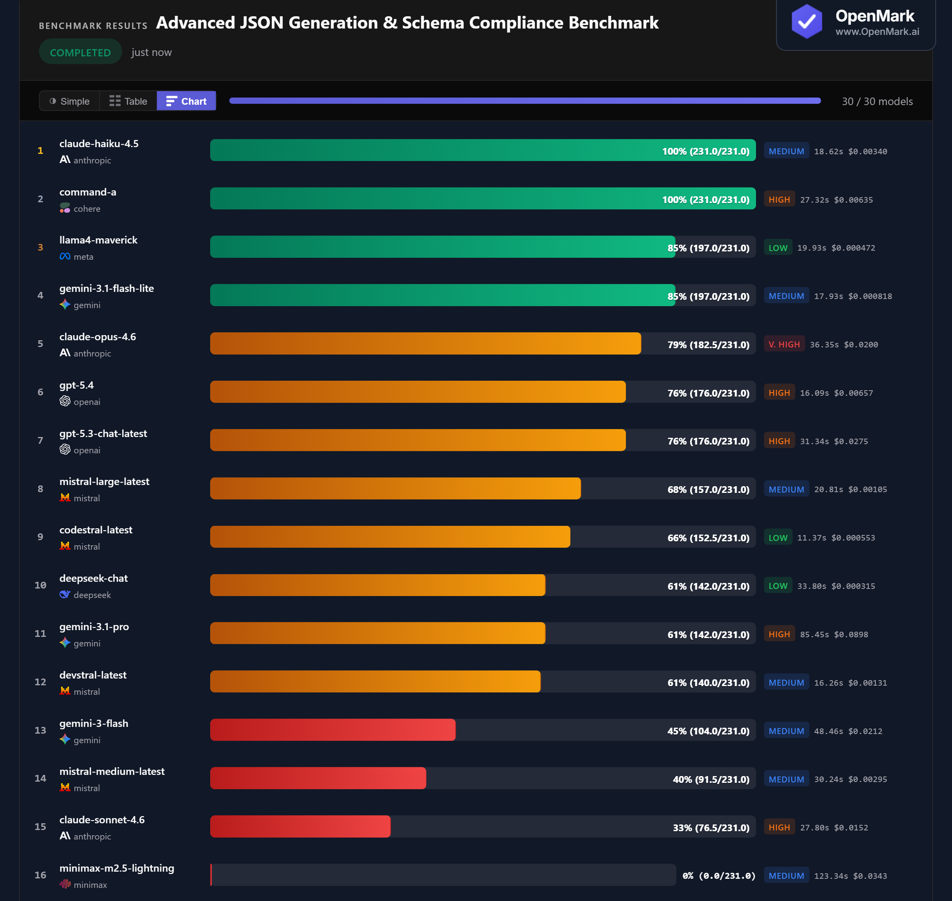Viewport: 952px width, 901px height.
Task: Click the V. HIGH badge on claude-opus-4.6
Action: [784, 344]
